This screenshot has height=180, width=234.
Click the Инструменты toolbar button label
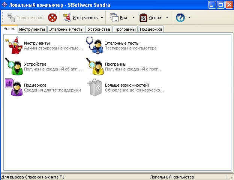click(x=85, y=18)
